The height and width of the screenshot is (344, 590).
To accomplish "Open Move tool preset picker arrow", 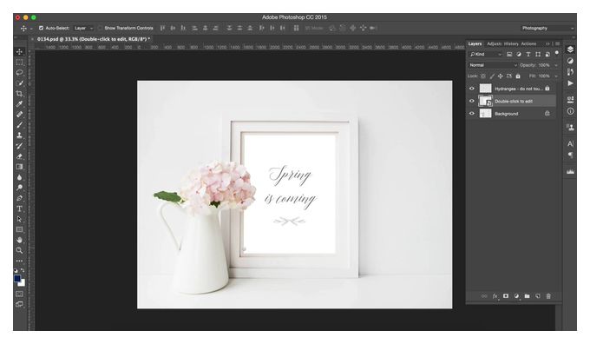I will tap(31, 29).
